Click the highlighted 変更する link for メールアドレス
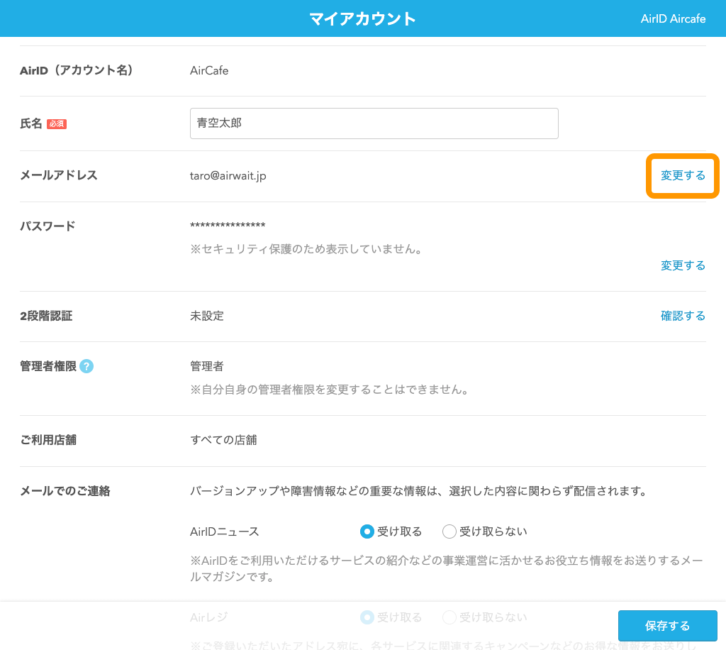The width and height of the screenshot is (726, 650). pos(682,175)
